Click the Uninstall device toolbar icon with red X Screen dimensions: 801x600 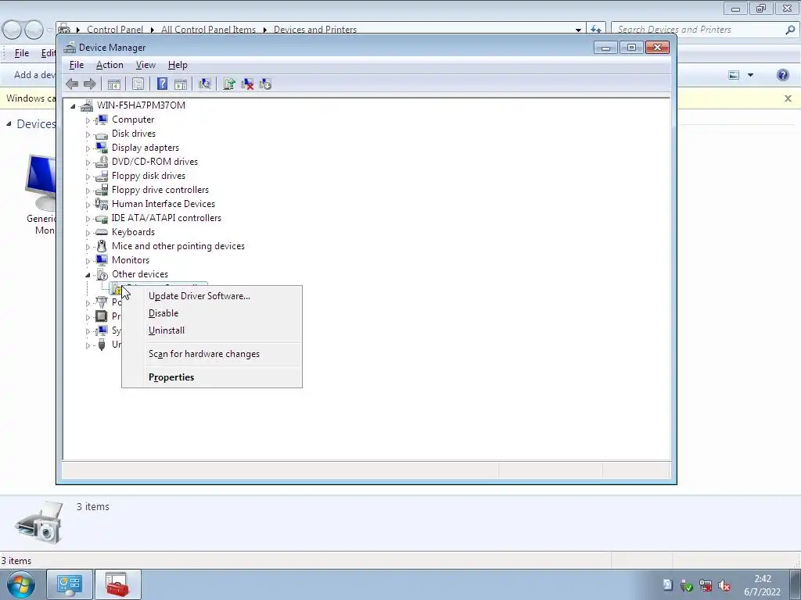(247, 84)
